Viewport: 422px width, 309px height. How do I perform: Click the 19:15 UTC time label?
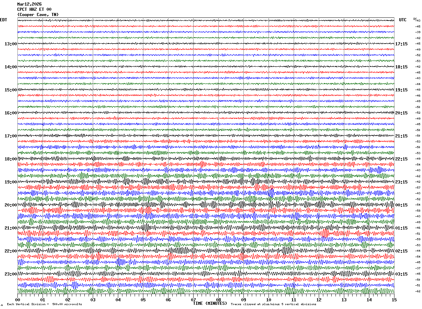click(x=401, y=90)
